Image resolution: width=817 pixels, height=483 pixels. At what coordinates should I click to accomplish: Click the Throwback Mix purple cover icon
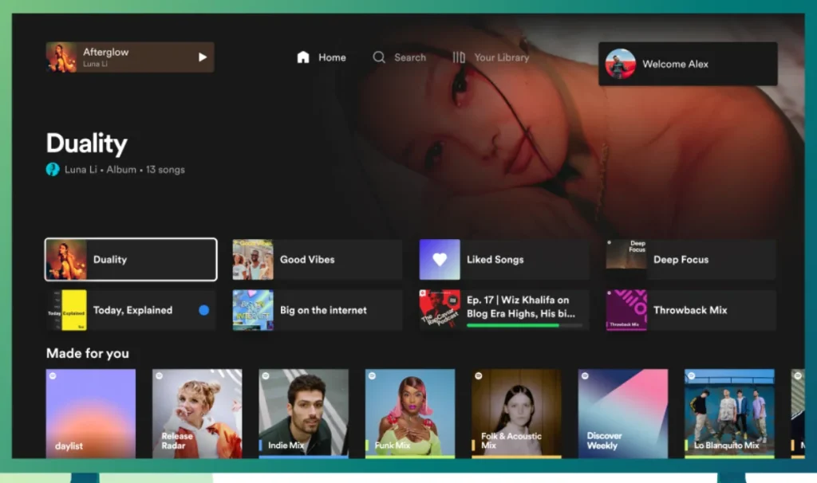coord(626,310)
